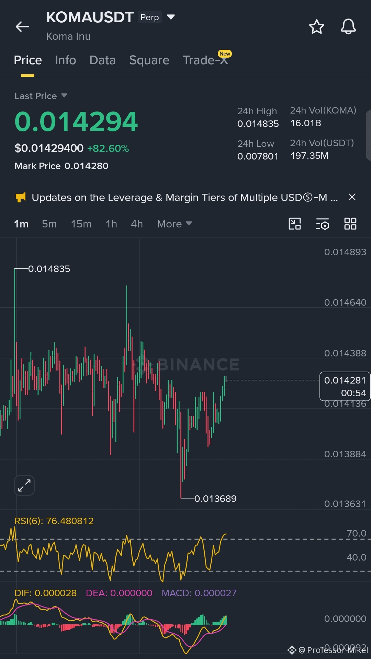Add KOMAUSDT to favorites with star icon

(316, 27)
